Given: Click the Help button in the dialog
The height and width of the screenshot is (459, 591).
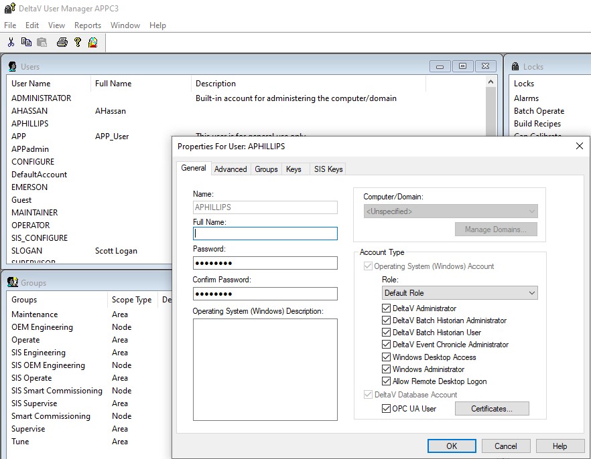Looking at the screenshot, I should 560,446.
